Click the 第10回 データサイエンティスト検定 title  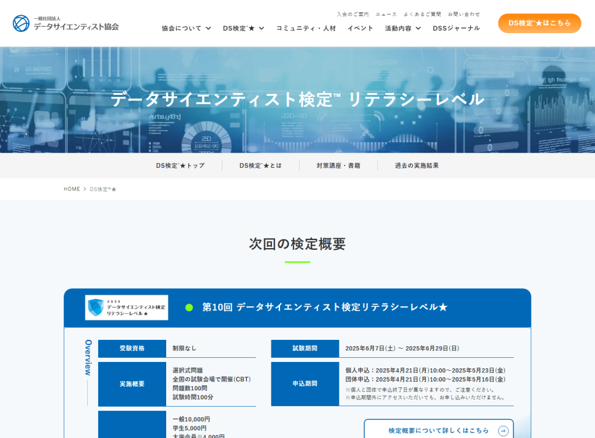point(325,307)
